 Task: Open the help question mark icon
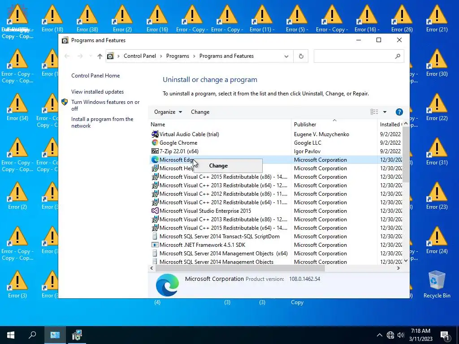399,112
